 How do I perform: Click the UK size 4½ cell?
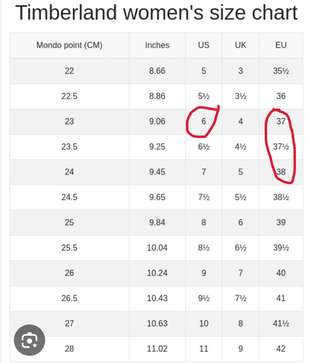point(240,147)
